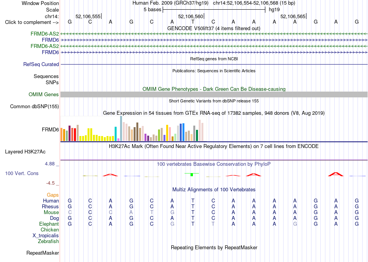The width and height of the screenshot is (368, 262).
Task: Click the RepeatMasker track label
Action: (43, 253)
